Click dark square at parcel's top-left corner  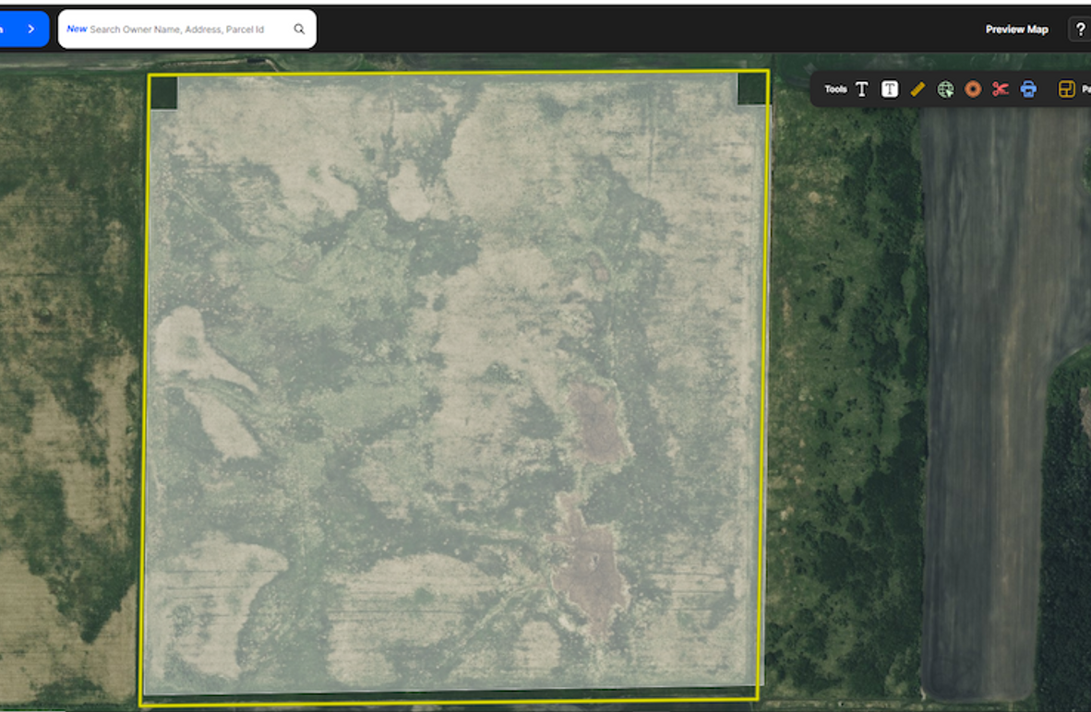click(163, 93)
